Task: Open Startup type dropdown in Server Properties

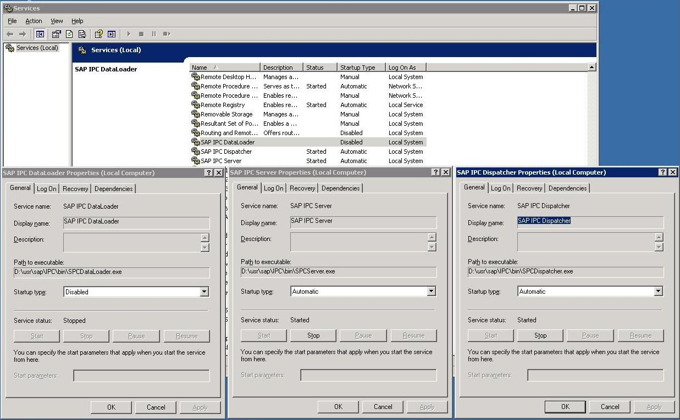Action: pos(431,291)
